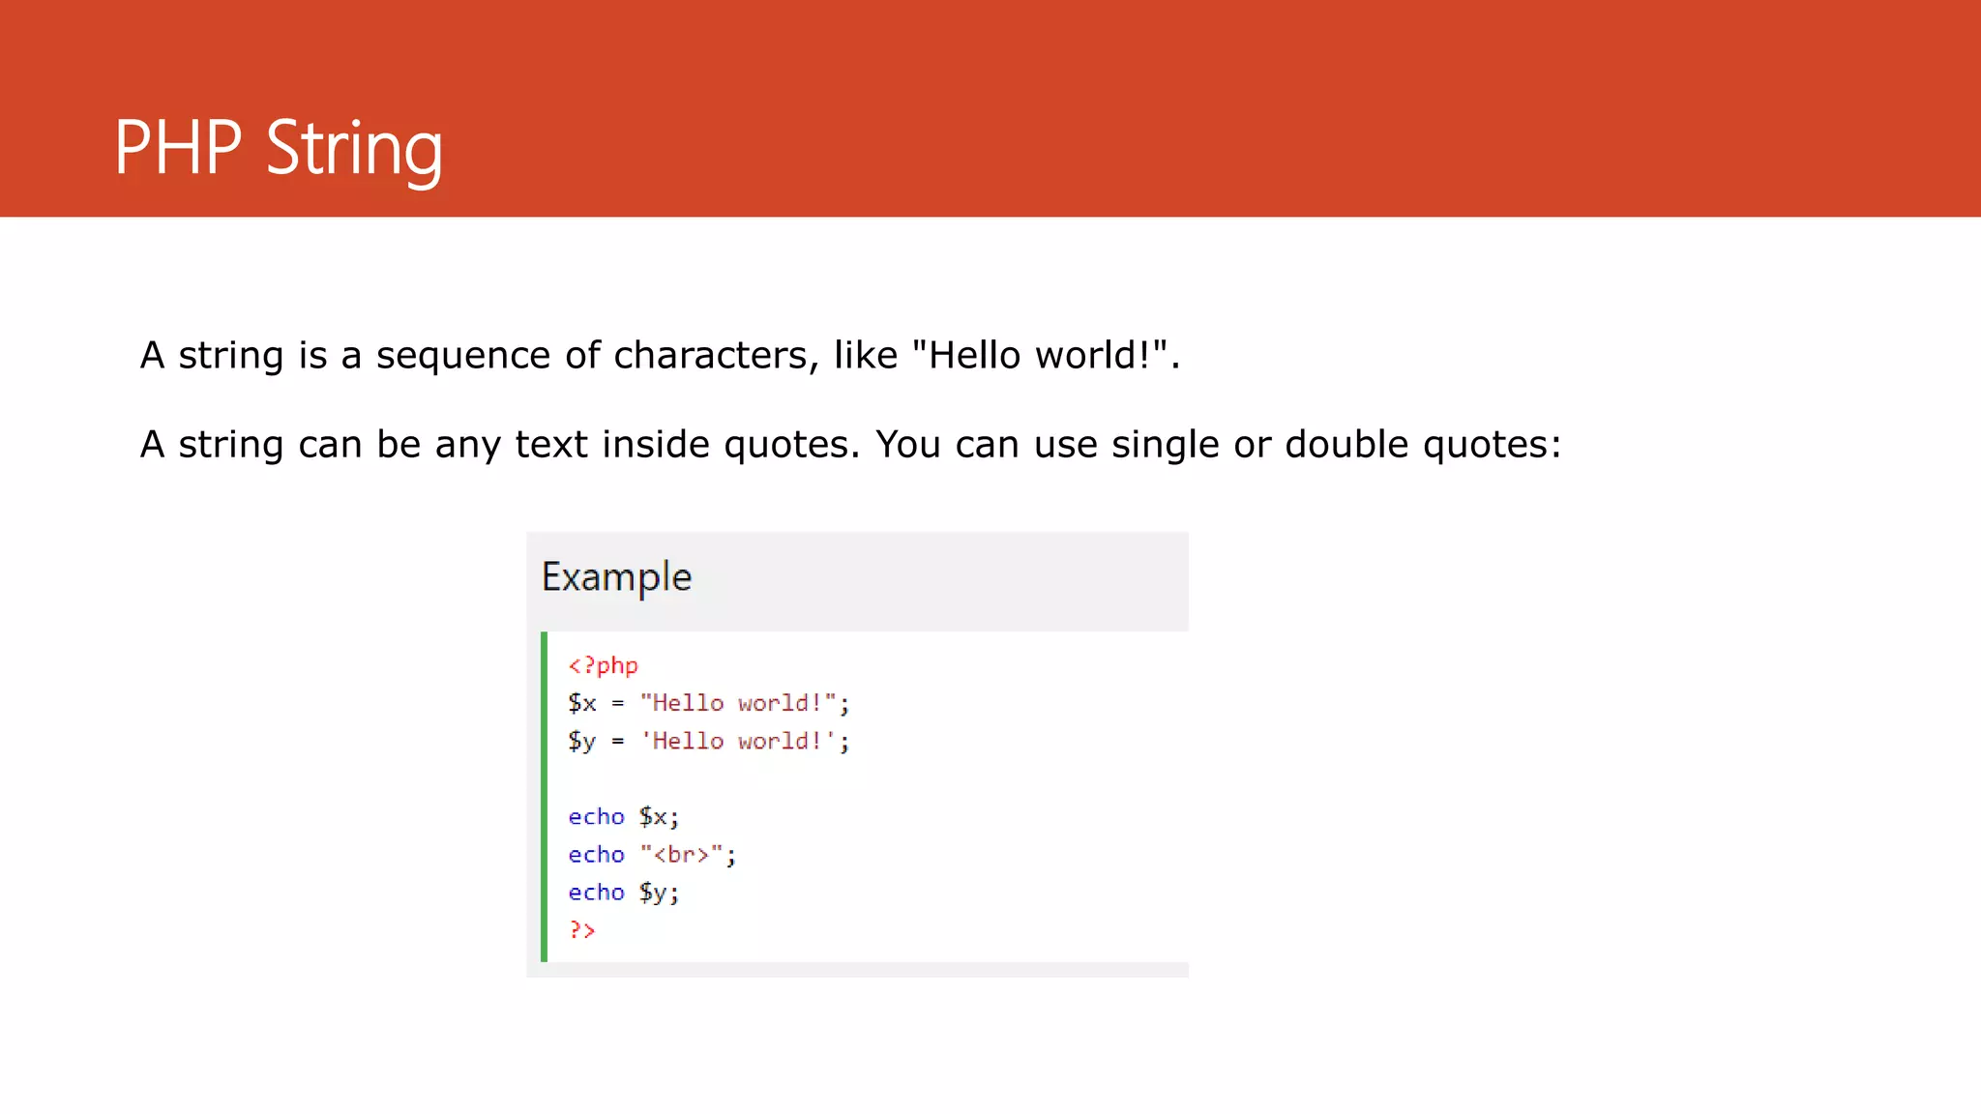Click the red "<?php" opening tag
This screenshot has width=1981, height=1114.
pos(603,665)
